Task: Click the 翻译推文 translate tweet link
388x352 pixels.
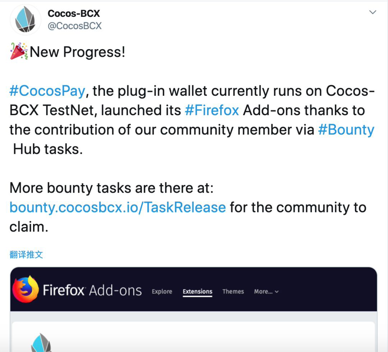Action: coord(26,255)
